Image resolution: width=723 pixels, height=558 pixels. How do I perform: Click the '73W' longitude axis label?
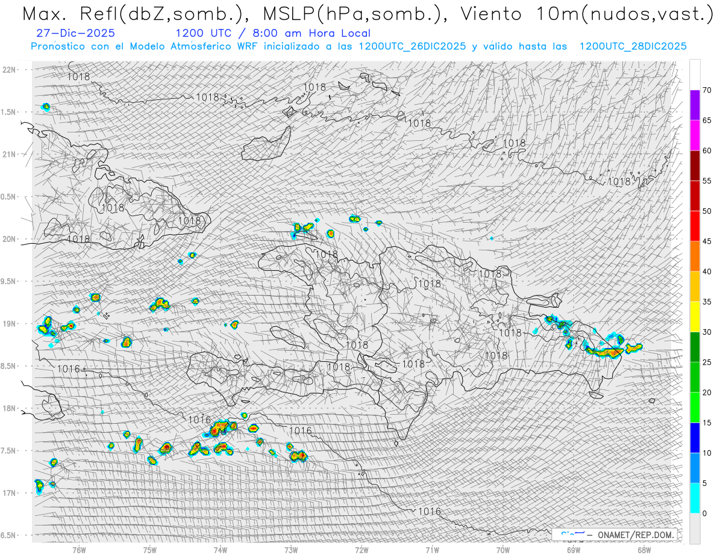pos(291,550)
